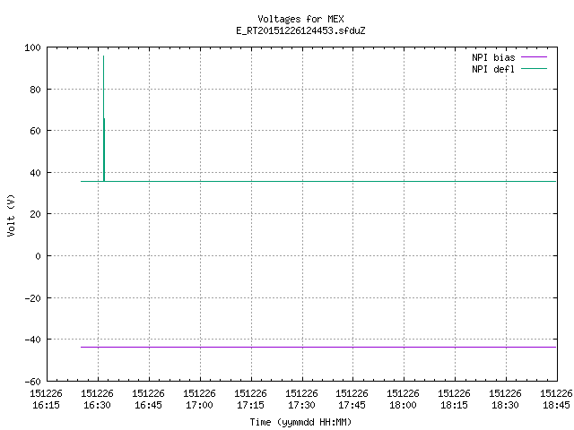Click the y-axis tick label 0
Image resolution: width=574 pixels, height=430 pixels.
click(x=38, y=256)
